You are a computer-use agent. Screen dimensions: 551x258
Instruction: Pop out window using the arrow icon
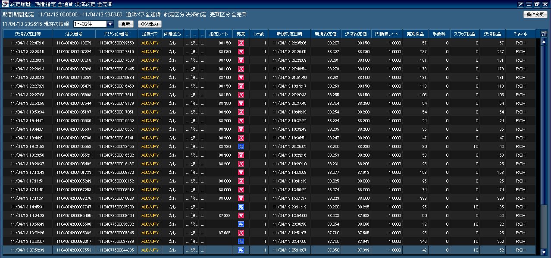[520, 4]
